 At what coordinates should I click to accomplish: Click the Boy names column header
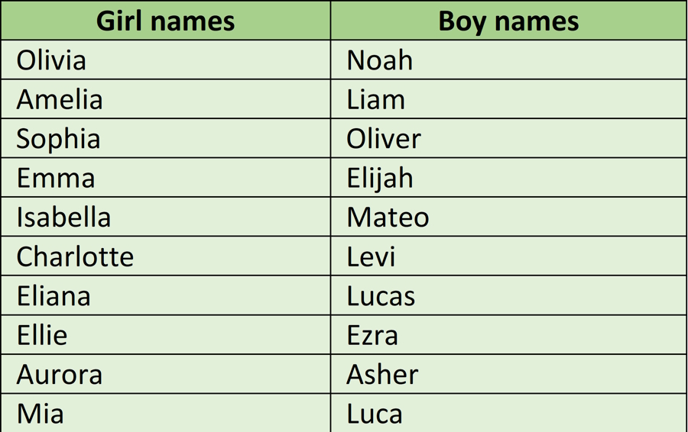(508, 21)
